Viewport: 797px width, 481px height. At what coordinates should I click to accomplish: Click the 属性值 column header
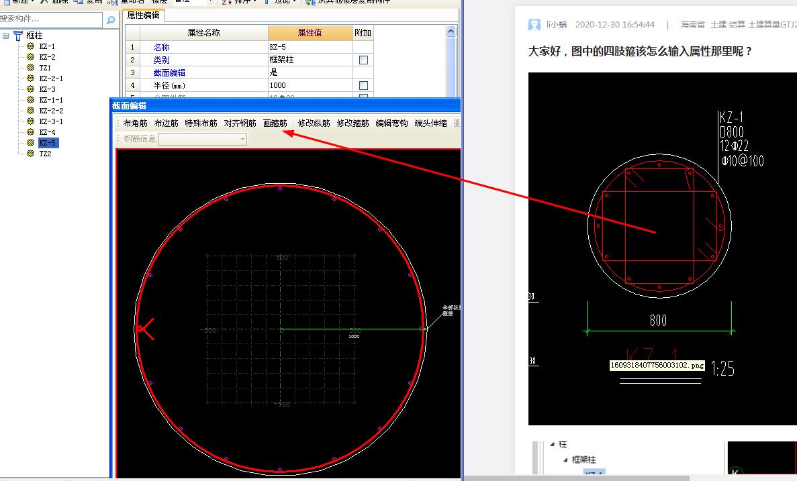coord(310,33)
